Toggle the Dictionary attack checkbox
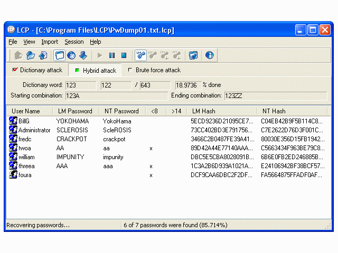This screenshot has width=338, height=253. point(15,70)
